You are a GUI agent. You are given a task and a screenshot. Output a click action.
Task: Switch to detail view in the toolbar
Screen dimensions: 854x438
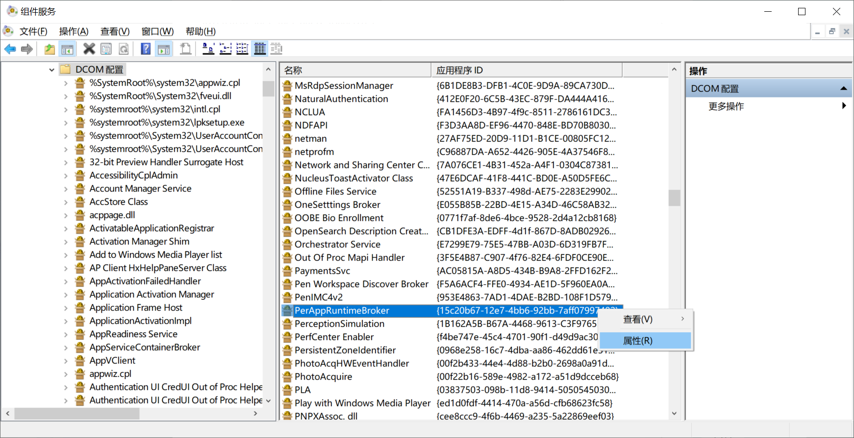(260, 49)
